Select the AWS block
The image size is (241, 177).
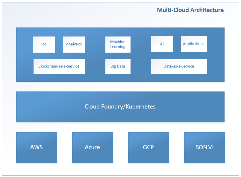pos(37,147)
